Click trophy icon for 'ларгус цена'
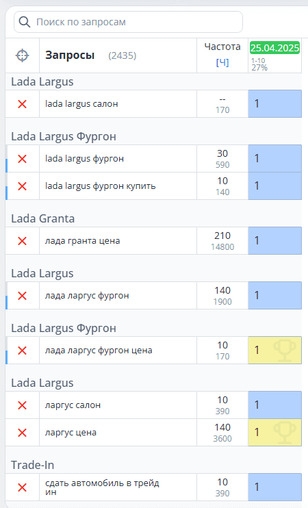Image resolution: width=308 pixels, height=508 pixels. (284, 433)
